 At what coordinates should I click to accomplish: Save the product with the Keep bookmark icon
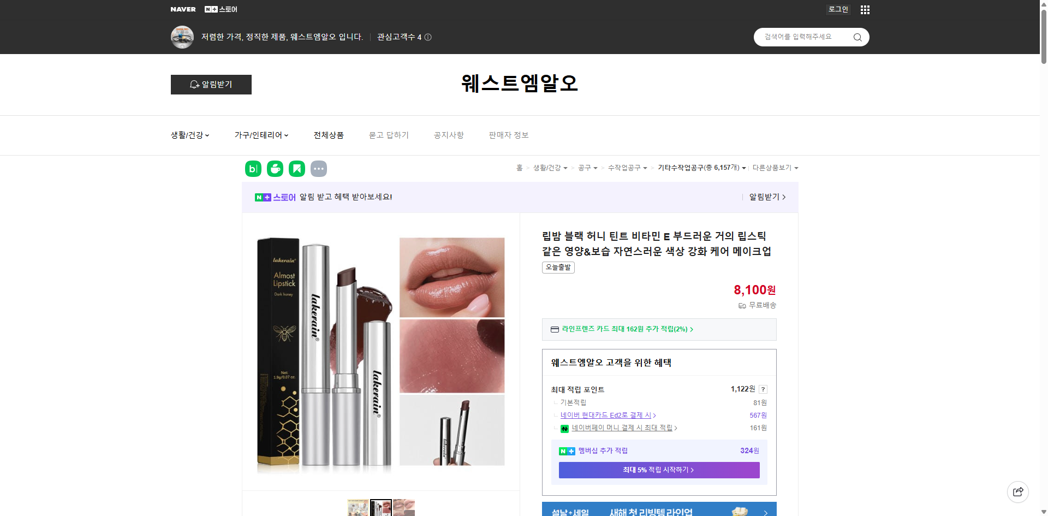[x=296, y=169]
